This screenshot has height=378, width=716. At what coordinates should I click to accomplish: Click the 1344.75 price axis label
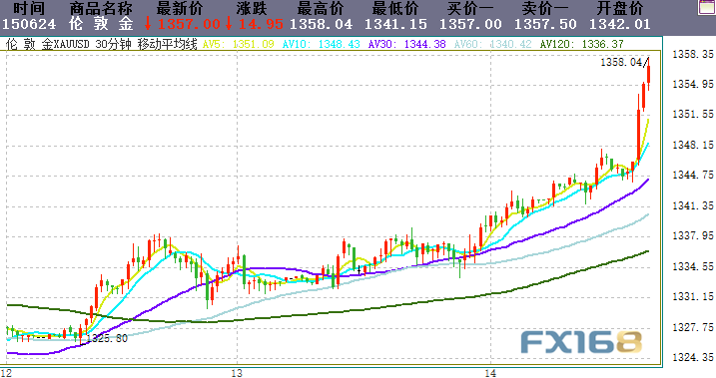692,176
